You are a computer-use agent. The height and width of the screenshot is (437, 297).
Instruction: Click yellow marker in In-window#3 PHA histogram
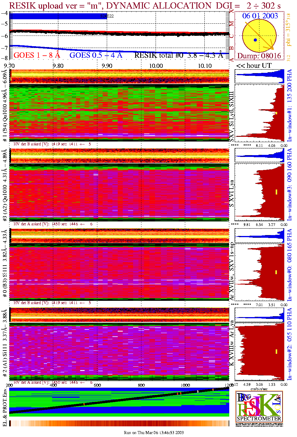coord(276,192)
